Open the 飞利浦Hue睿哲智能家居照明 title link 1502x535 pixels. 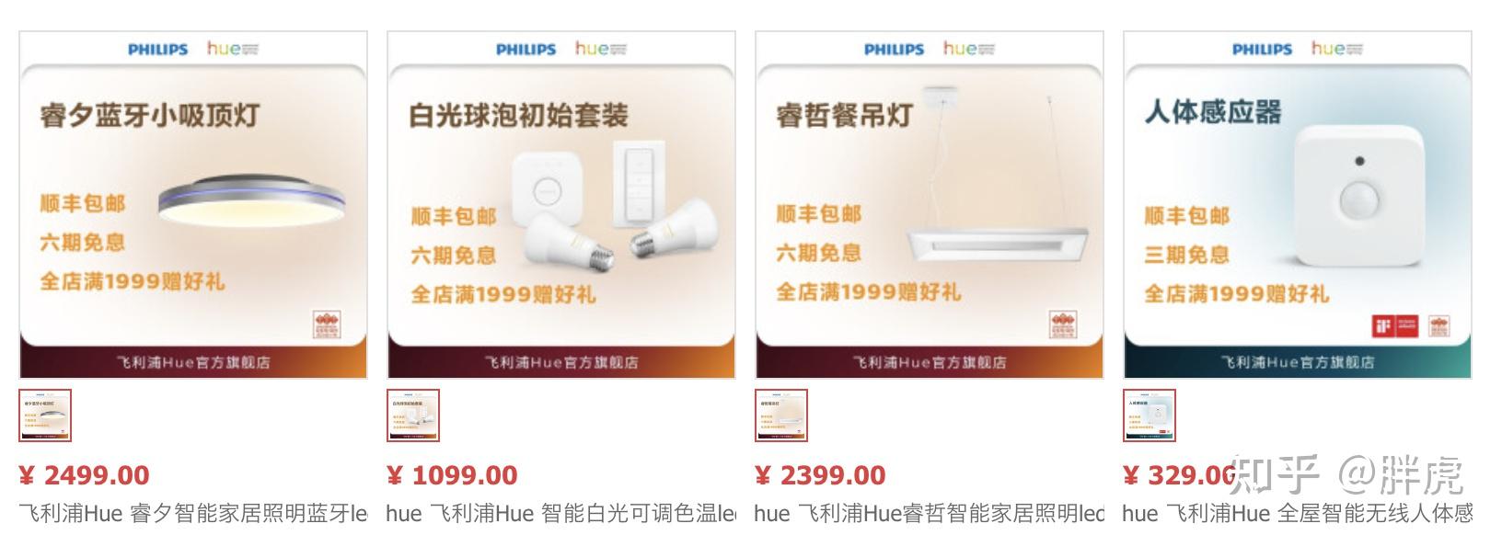click(x=930, y=513)
